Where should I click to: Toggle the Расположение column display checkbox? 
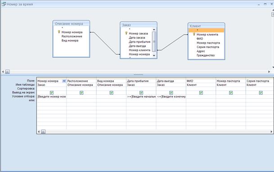pyautogui.click(x=81, y=93)
